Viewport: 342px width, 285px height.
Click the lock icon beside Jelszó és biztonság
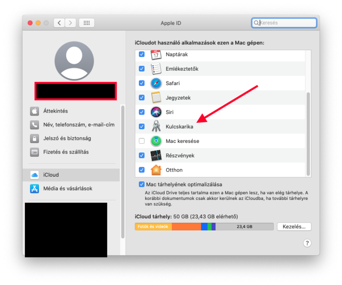(35, 139)
